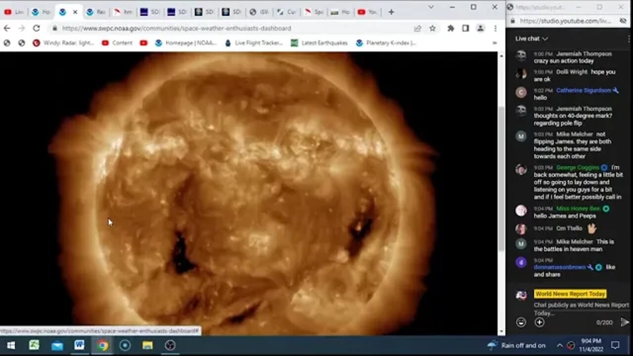Open Chrome three-dot menu
The width and height of the screenshot is (633, 356).
(495, 28)
